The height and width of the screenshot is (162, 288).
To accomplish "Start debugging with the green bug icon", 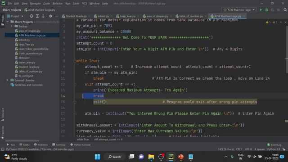I will pyautogui.click(x=267, y=10).
